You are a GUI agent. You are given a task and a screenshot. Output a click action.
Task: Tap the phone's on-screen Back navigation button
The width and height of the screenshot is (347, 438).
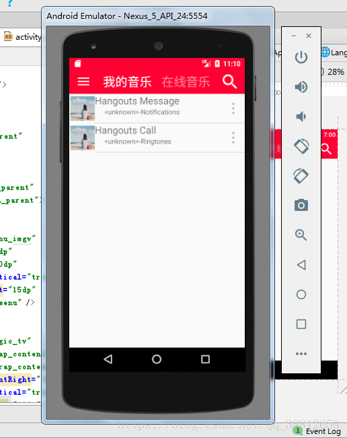108,359
